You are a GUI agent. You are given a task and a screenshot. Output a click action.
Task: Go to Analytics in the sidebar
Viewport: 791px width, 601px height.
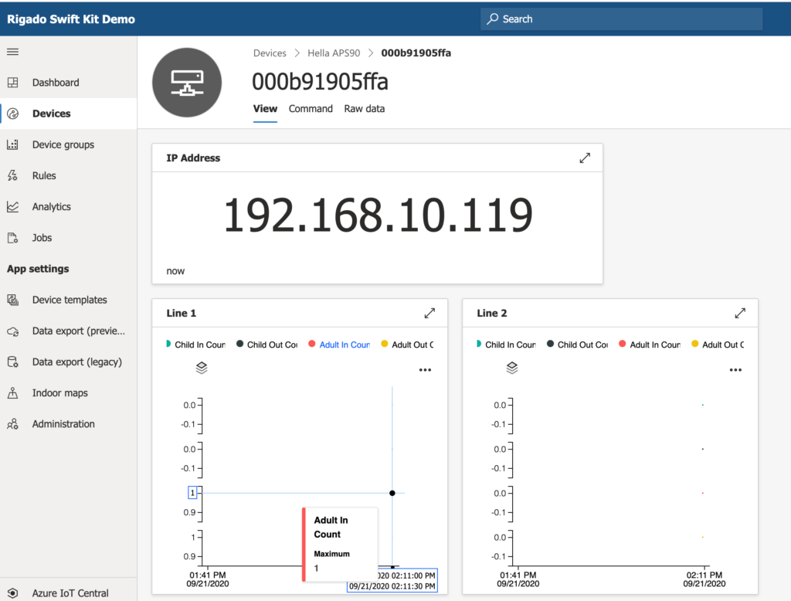pos(69,207)
